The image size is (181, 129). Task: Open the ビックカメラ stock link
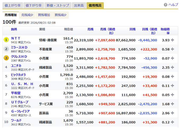(18, 75)
